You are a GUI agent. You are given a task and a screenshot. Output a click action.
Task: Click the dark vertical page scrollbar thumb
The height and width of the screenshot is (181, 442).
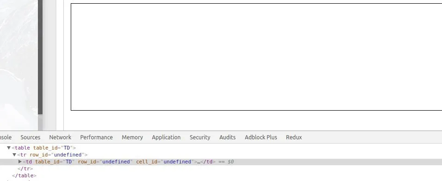[x=40, y=57]
